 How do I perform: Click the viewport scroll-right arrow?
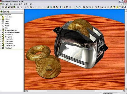pos(124,91)
